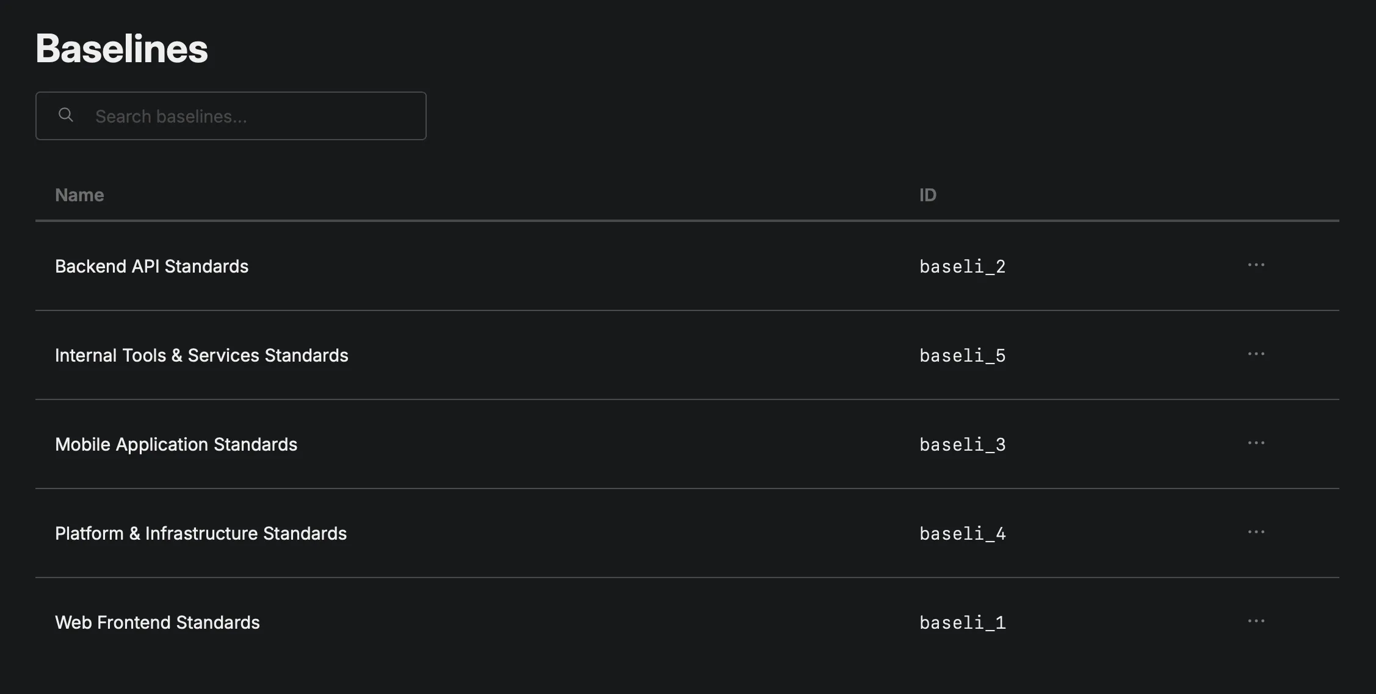1376x694 pixels.
Task: Select the baseli_3 ID text
Action: [x=962, y=445]
